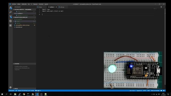
Task: Expand the bottom collapsed sidebar section
Action: (x=25, y=89)
